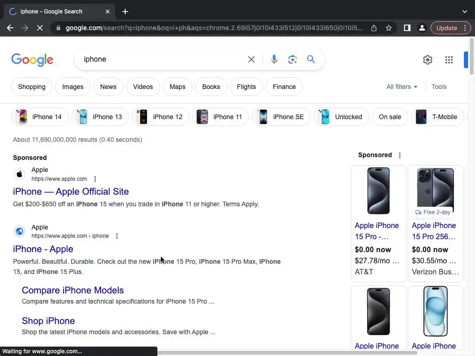This screenshot has width=475, height=356.
Task: Open Chrome three-dot menu
Action: 465,28
